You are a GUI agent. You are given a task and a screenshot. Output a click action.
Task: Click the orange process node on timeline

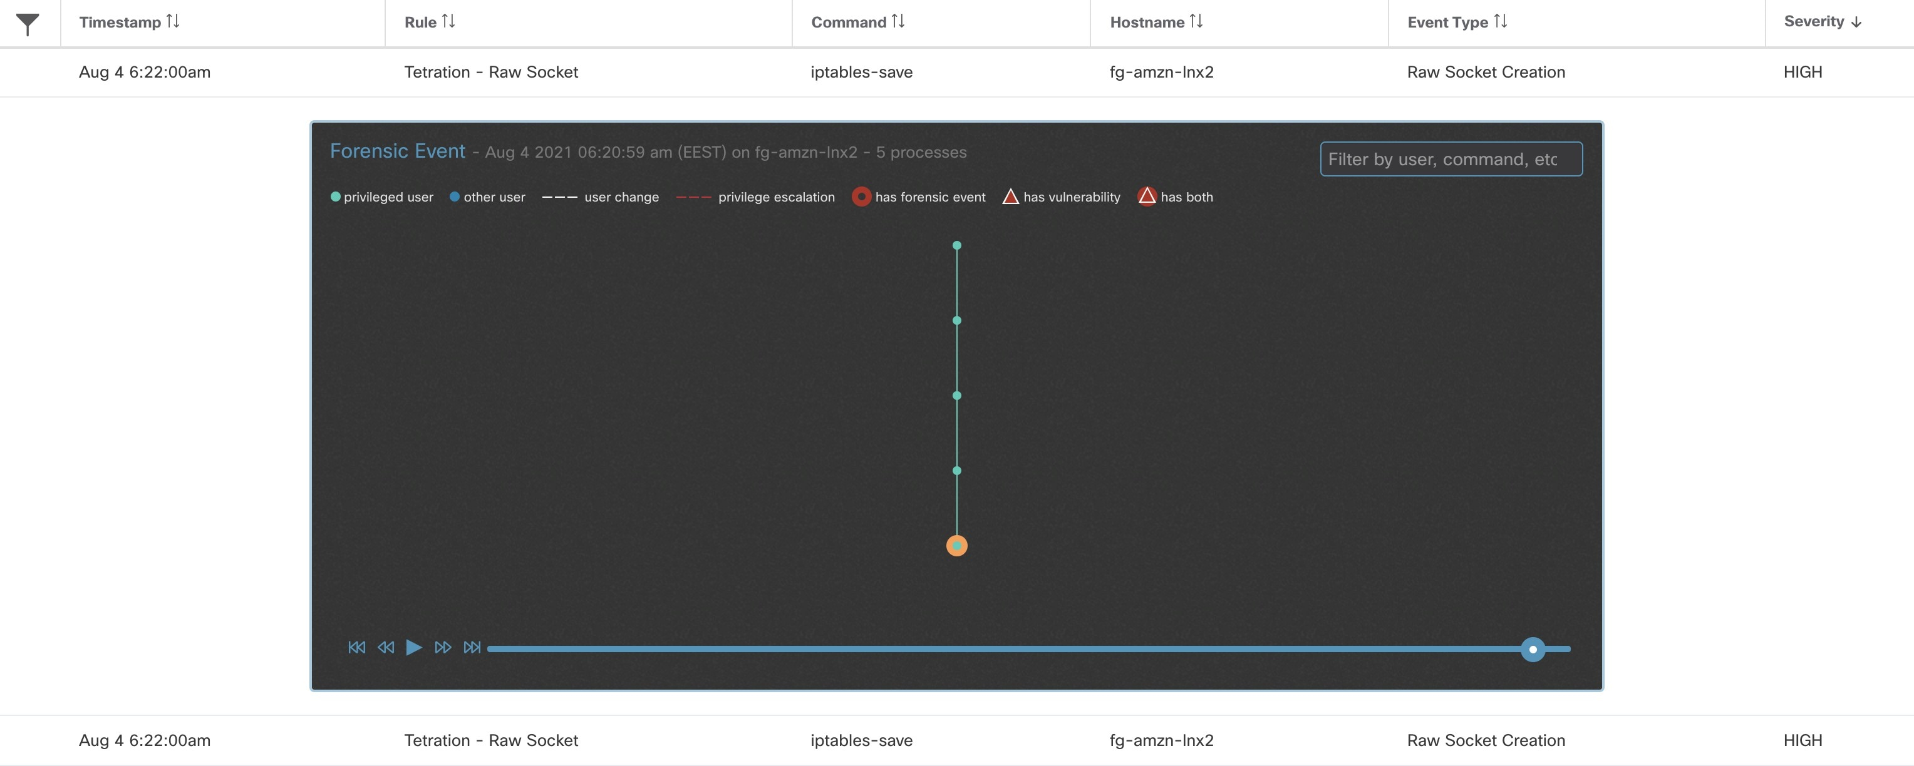point(956,545)
